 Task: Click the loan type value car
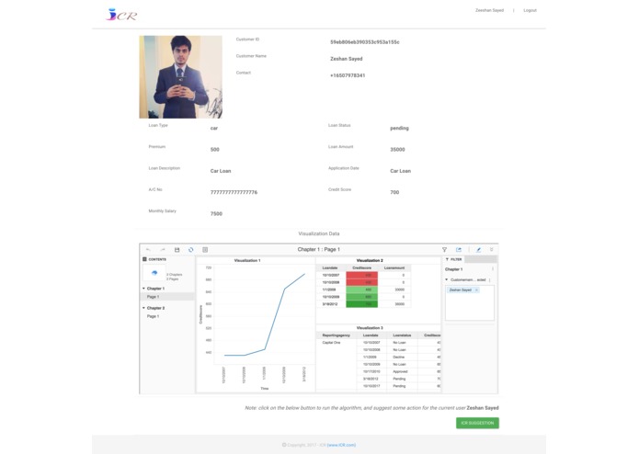tap(214, 129)
